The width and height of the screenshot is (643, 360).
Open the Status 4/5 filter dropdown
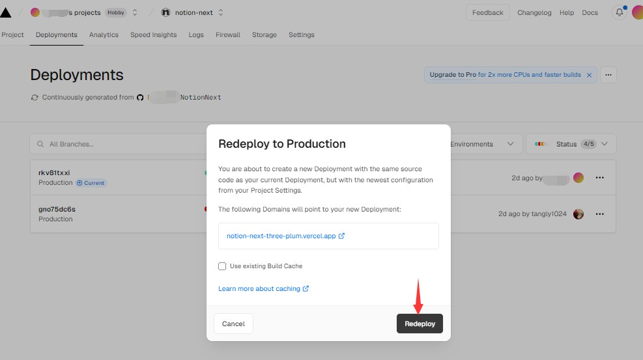(571, 144)
